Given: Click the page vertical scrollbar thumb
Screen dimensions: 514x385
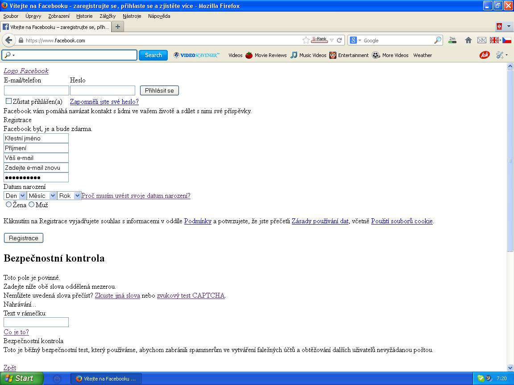Looking at the screenshot, I should [x=510, y=160].
